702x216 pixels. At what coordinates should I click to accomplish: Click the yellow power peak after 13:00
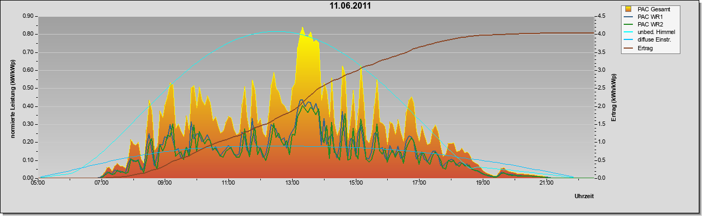tap(302, 29)
